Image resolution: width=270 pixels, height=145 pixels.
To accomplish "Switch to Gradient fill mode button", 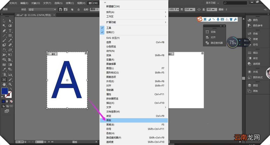I will [x=7, y=101].
